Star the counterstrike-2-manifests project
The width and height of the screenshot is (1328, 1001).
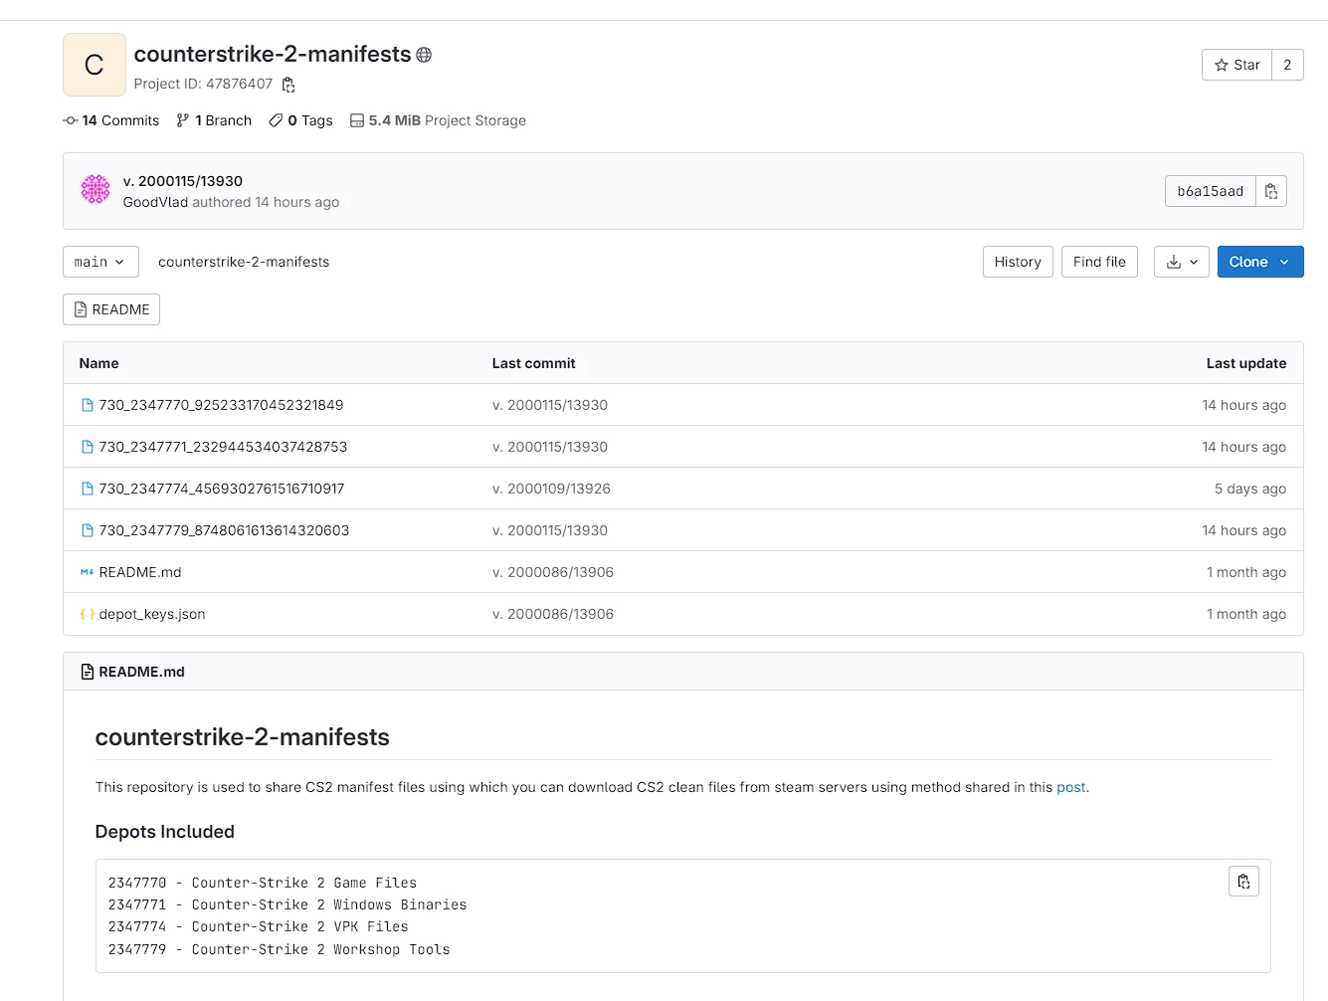[x=1236, y=65]
